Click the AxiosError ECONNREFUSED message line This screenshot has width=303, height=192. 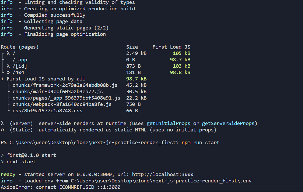pyautogui.click(x=60, y=187)
